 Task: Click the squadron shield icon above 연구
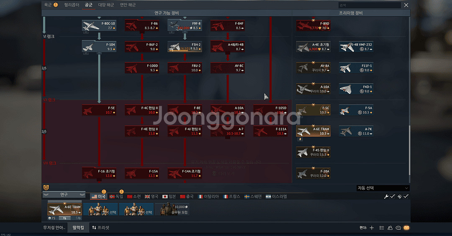46,188
